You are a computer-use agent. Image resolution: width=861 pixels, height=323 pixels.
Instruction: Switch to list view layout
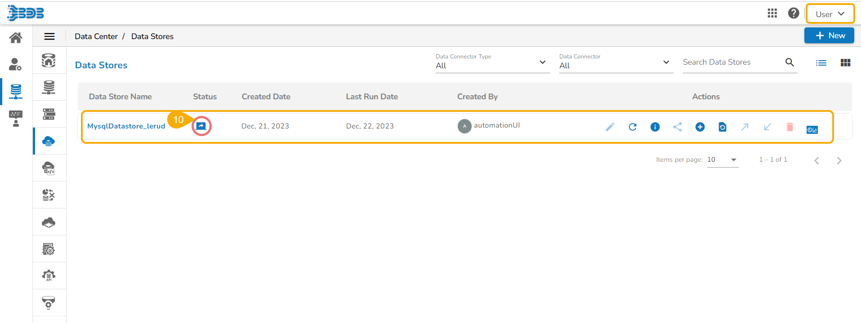(x=821, y=63)
